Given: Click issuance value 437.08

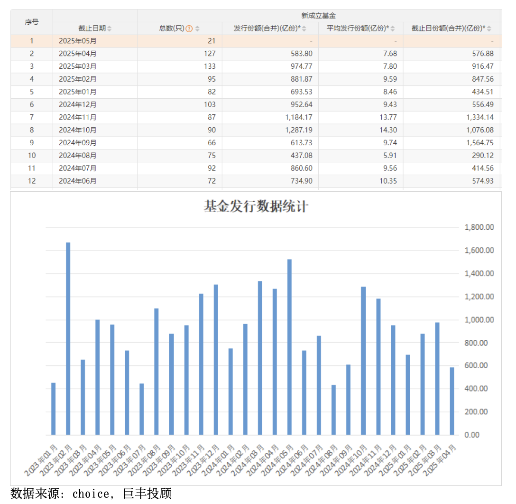Looking at the screenshot, I should coord(302,155).
